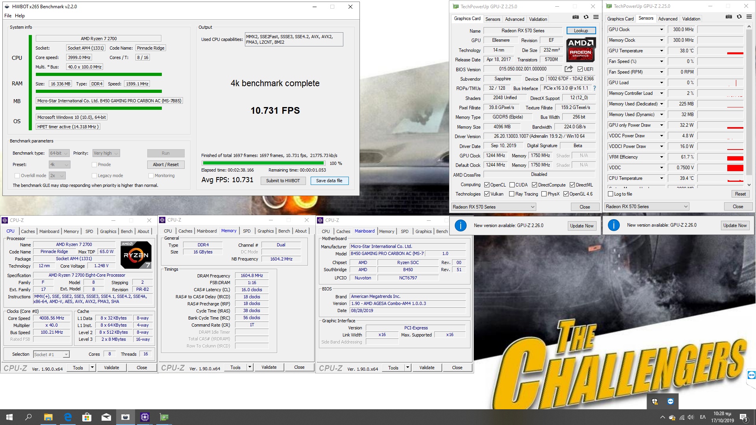The height and width of the screenshot is (425, 756).
Task: Open Radeon RX 570 selector in Graphics Card window
Action: tap(494, 207)
